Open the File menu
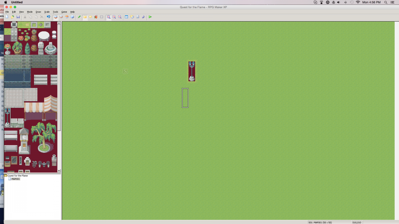 [7, 12]
